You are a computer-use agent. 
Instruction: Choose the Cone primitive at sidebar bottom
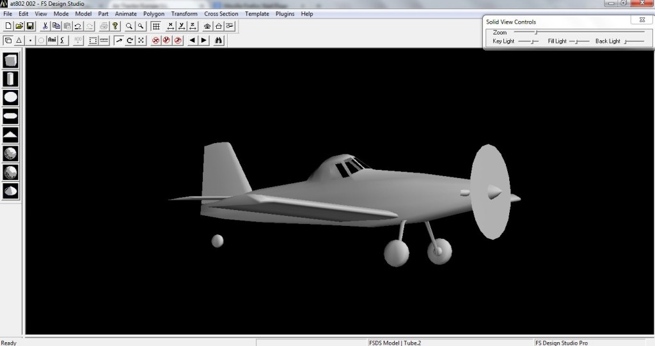point(11,191)
